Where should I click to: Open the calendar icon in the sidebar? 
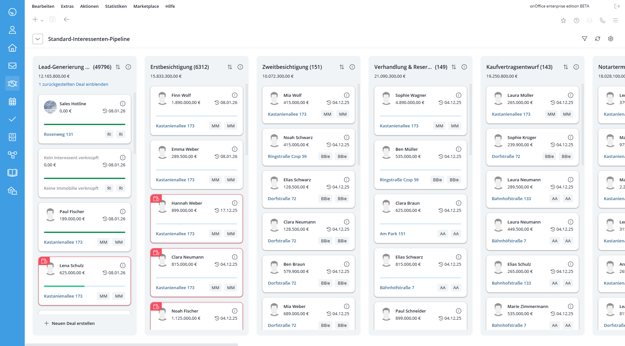pyautogui.click(x=12, y=101)
